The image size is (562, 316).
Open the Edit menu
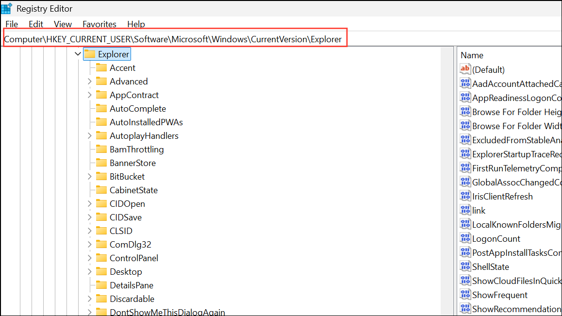pyautogui.click(x=35, y=24)
